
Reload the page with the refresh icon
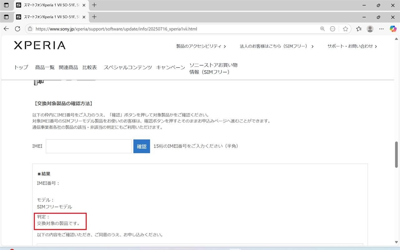coord(17,29)
